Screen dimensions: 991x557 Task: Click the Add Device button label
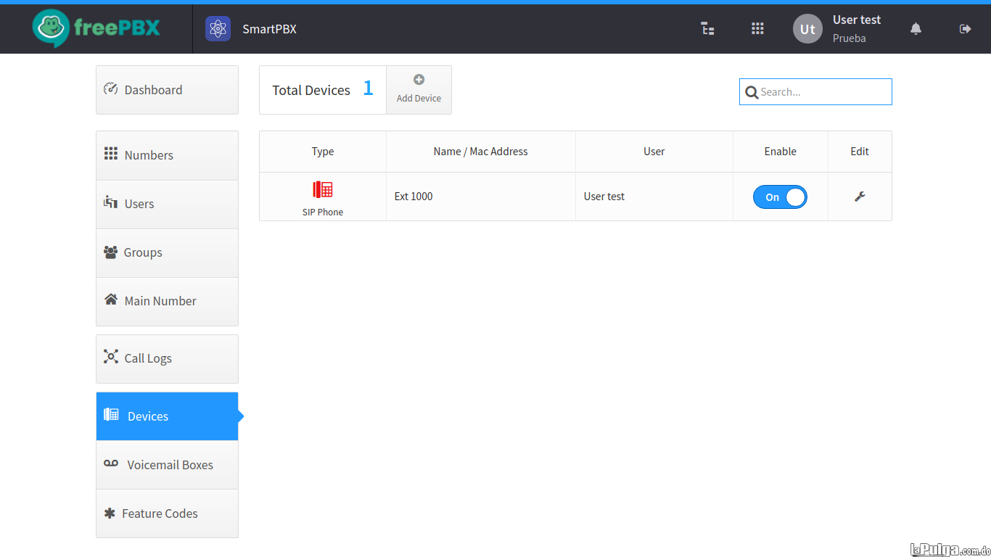click(419, 98)
